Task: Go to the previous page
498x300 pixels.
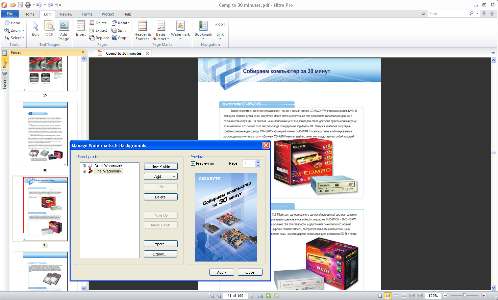Action: coord(219,296)
